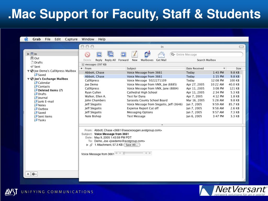Sort by Date Received column arrow
This screenshot has width=268, height=201.
pyautogui.click(x=224, y=68)
